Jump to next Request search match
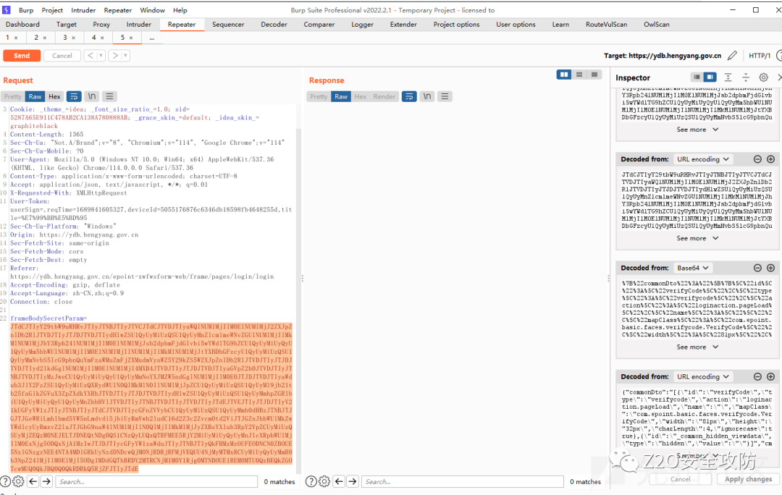This screenshot has width=782, height=495. pyautogui.click(x=46, y=481)
